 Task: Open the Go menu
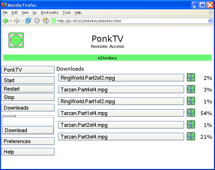(35, 13)
